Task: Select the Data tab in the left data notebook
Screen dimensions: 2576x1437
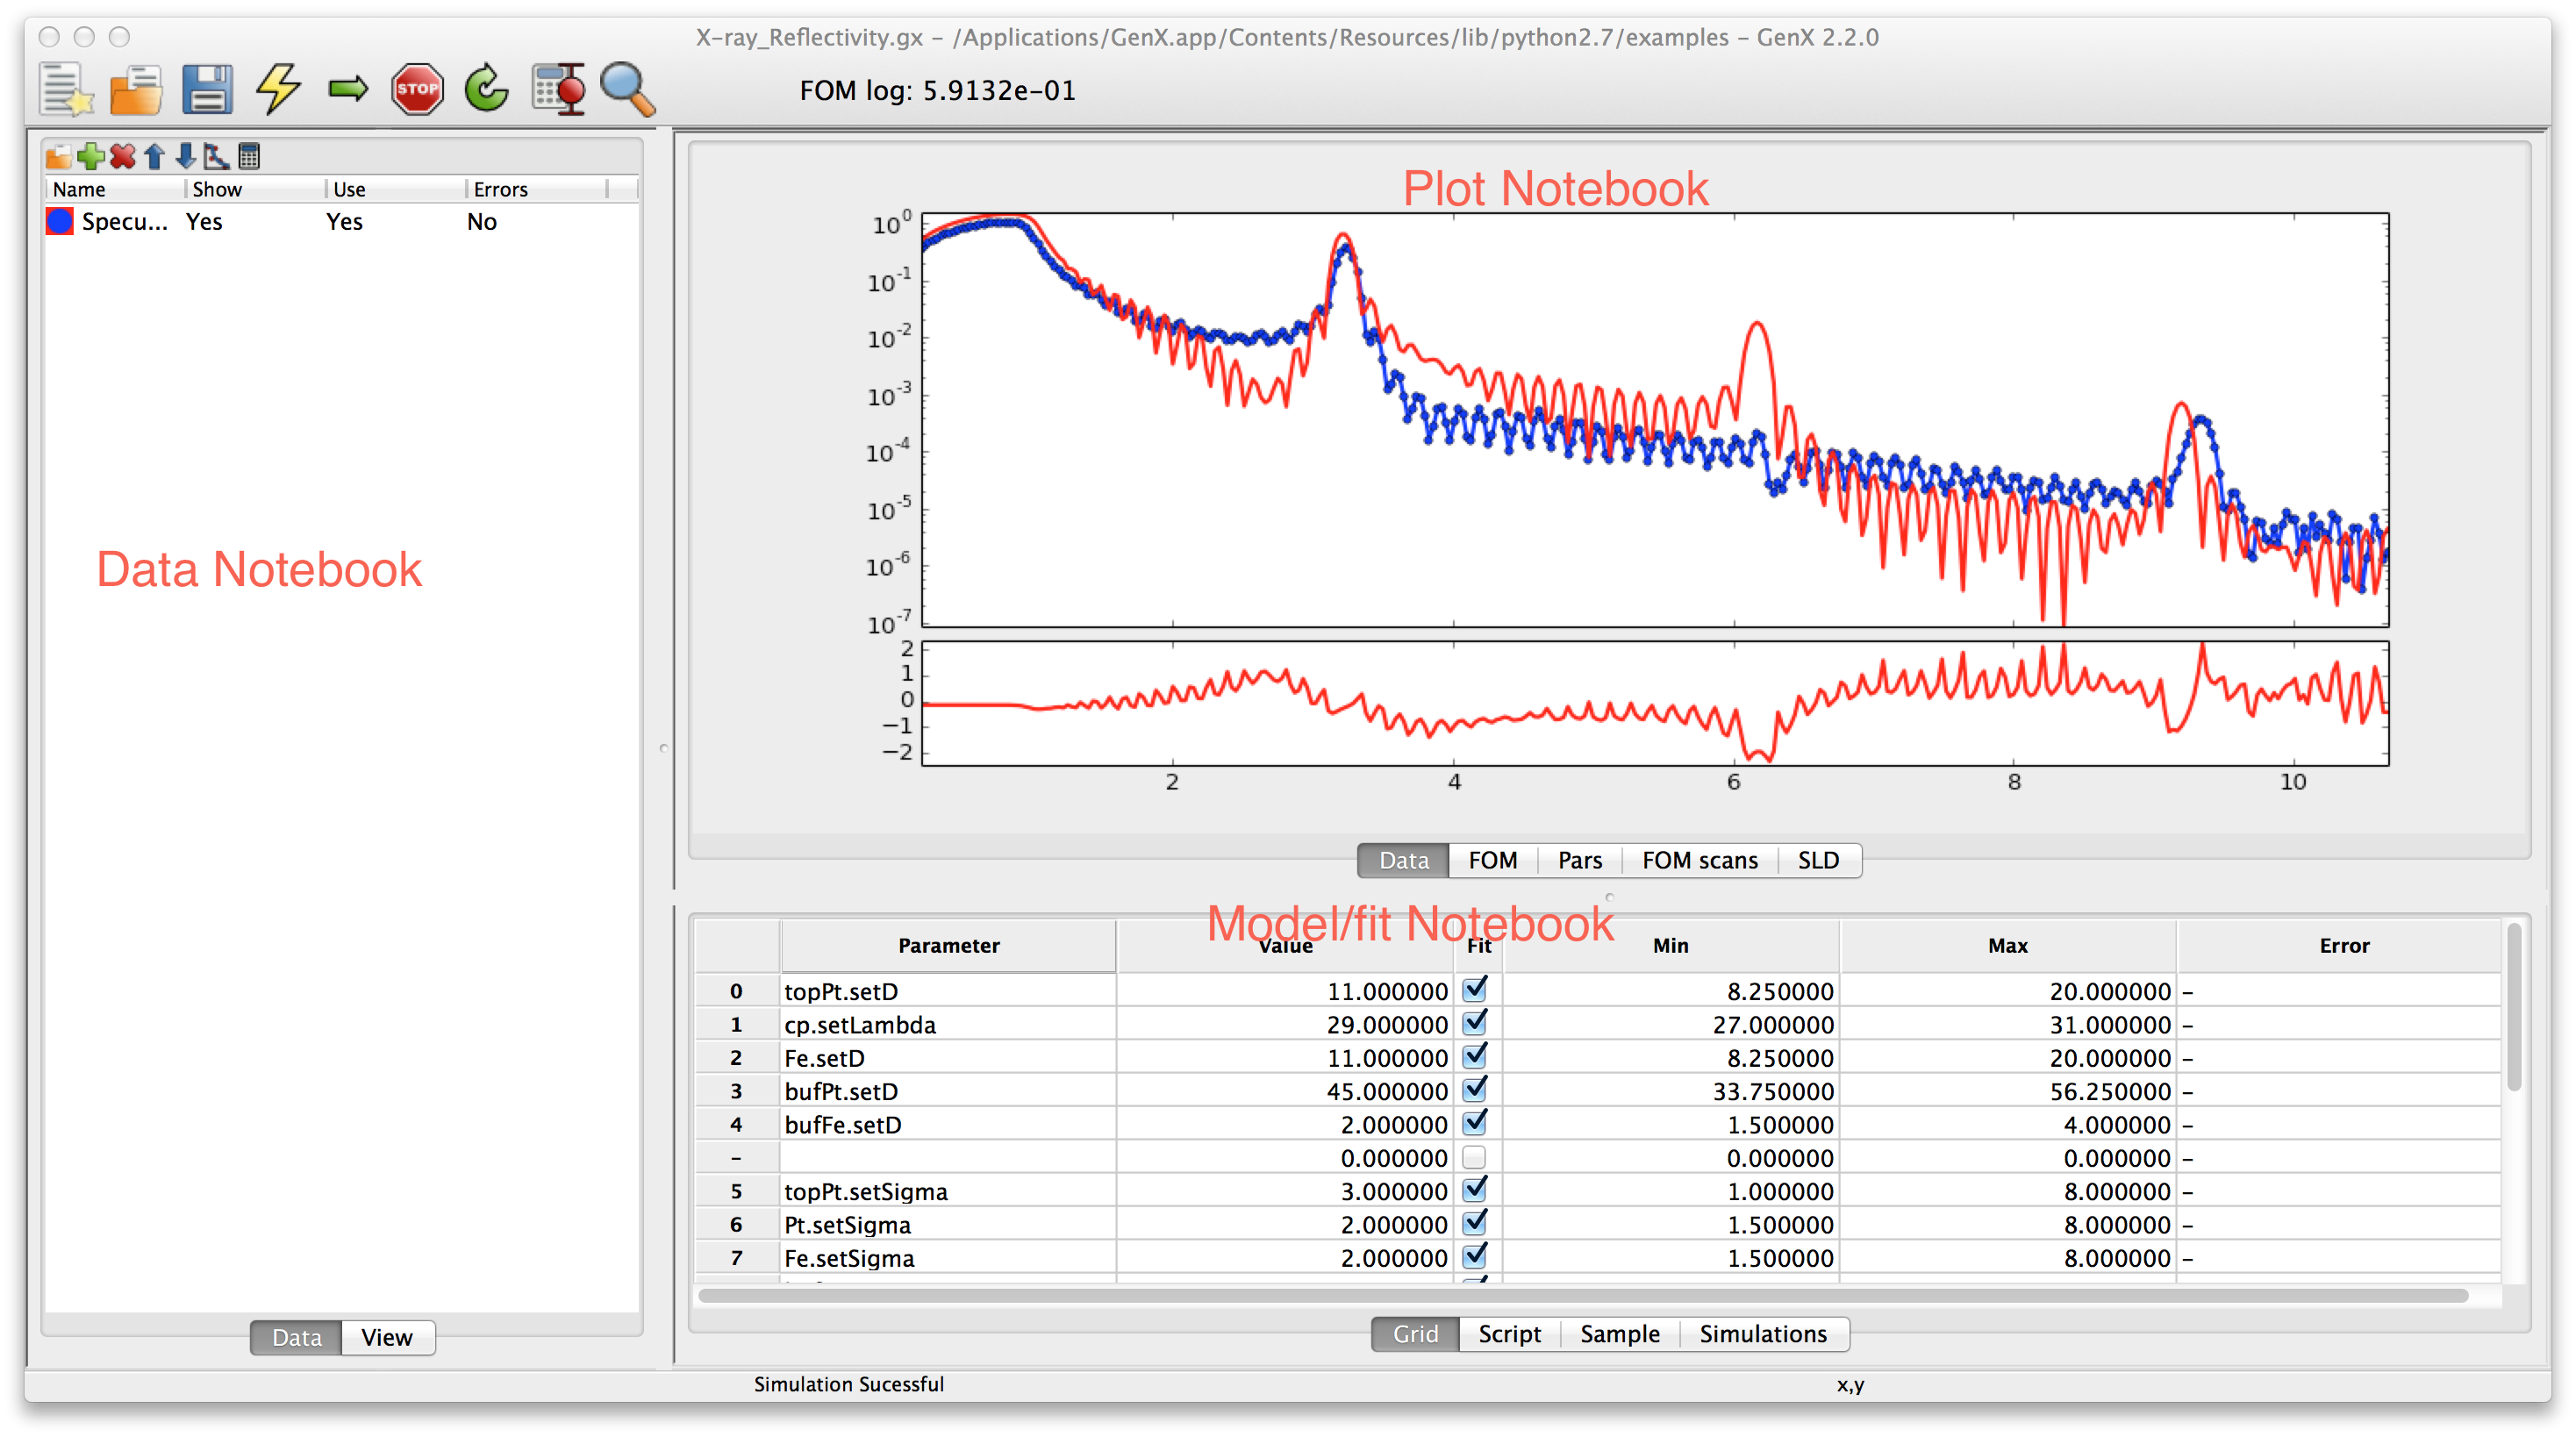Action: click(297, 1338)
